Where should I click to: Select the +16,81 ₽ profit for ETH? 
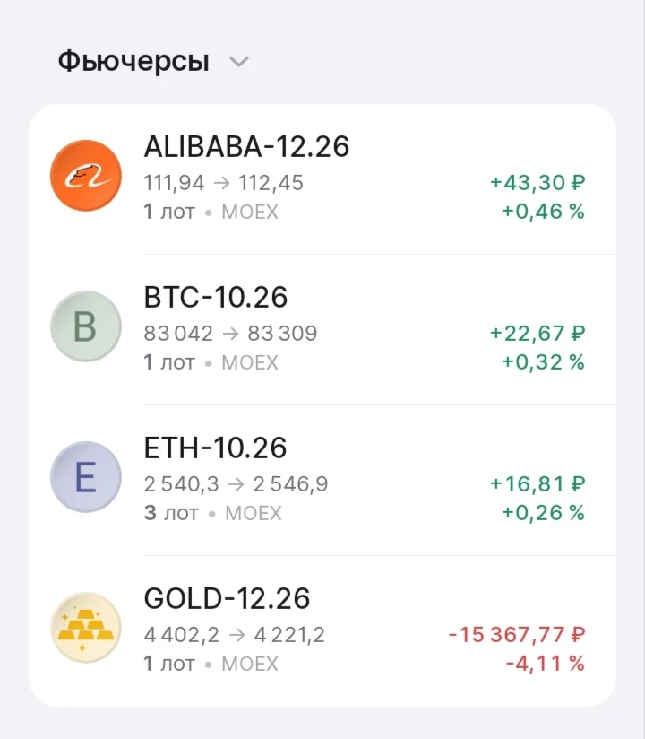[537, 484]
